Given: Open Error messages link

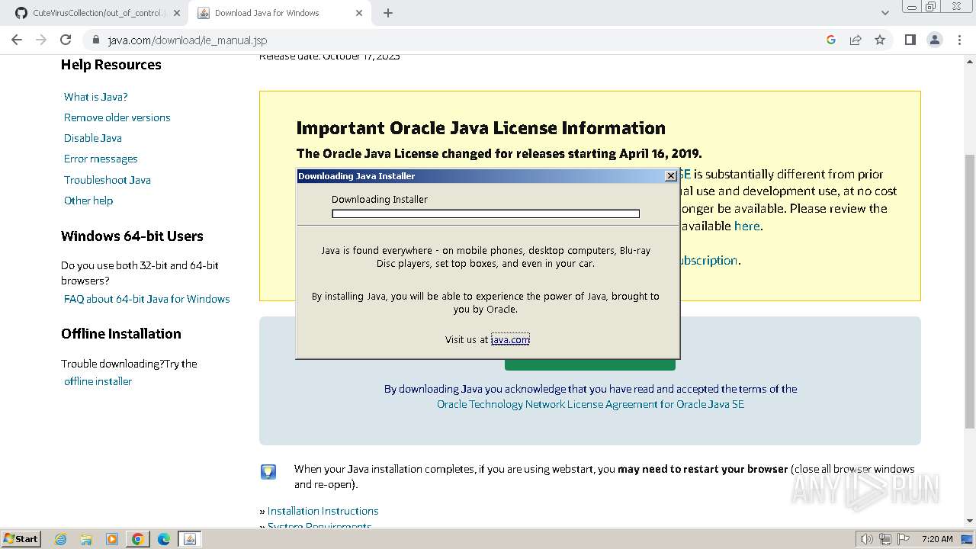Looking at the screenshot, I should pyautogui.click(x=101, y=159).
